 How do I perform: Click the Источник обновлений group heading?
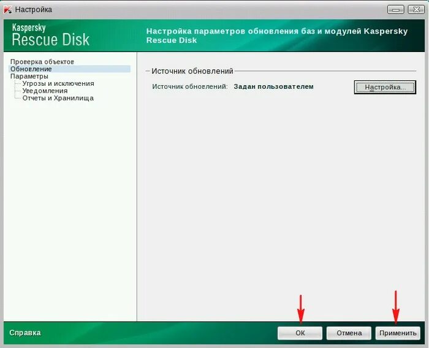[x=192, y=71]
